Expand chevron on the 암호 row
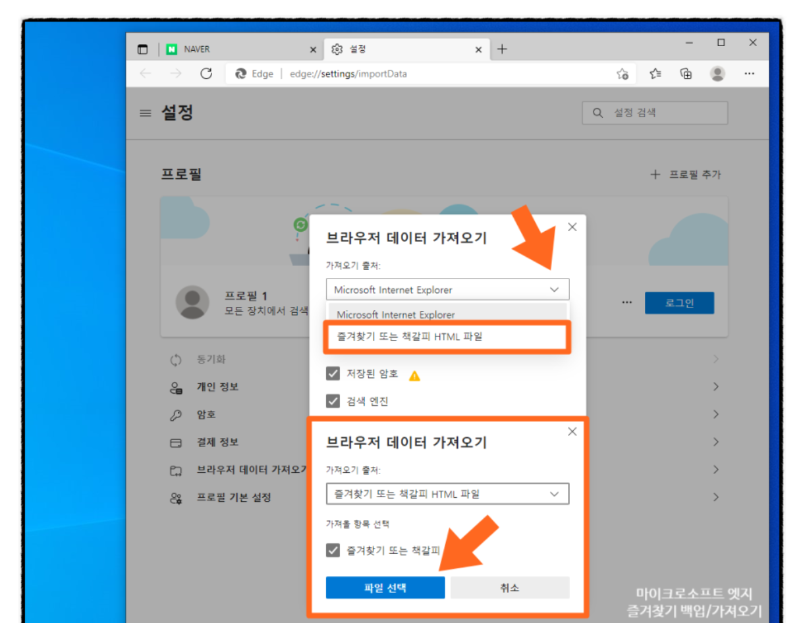The height and width of the screenshot is (623, 803). 715,415
